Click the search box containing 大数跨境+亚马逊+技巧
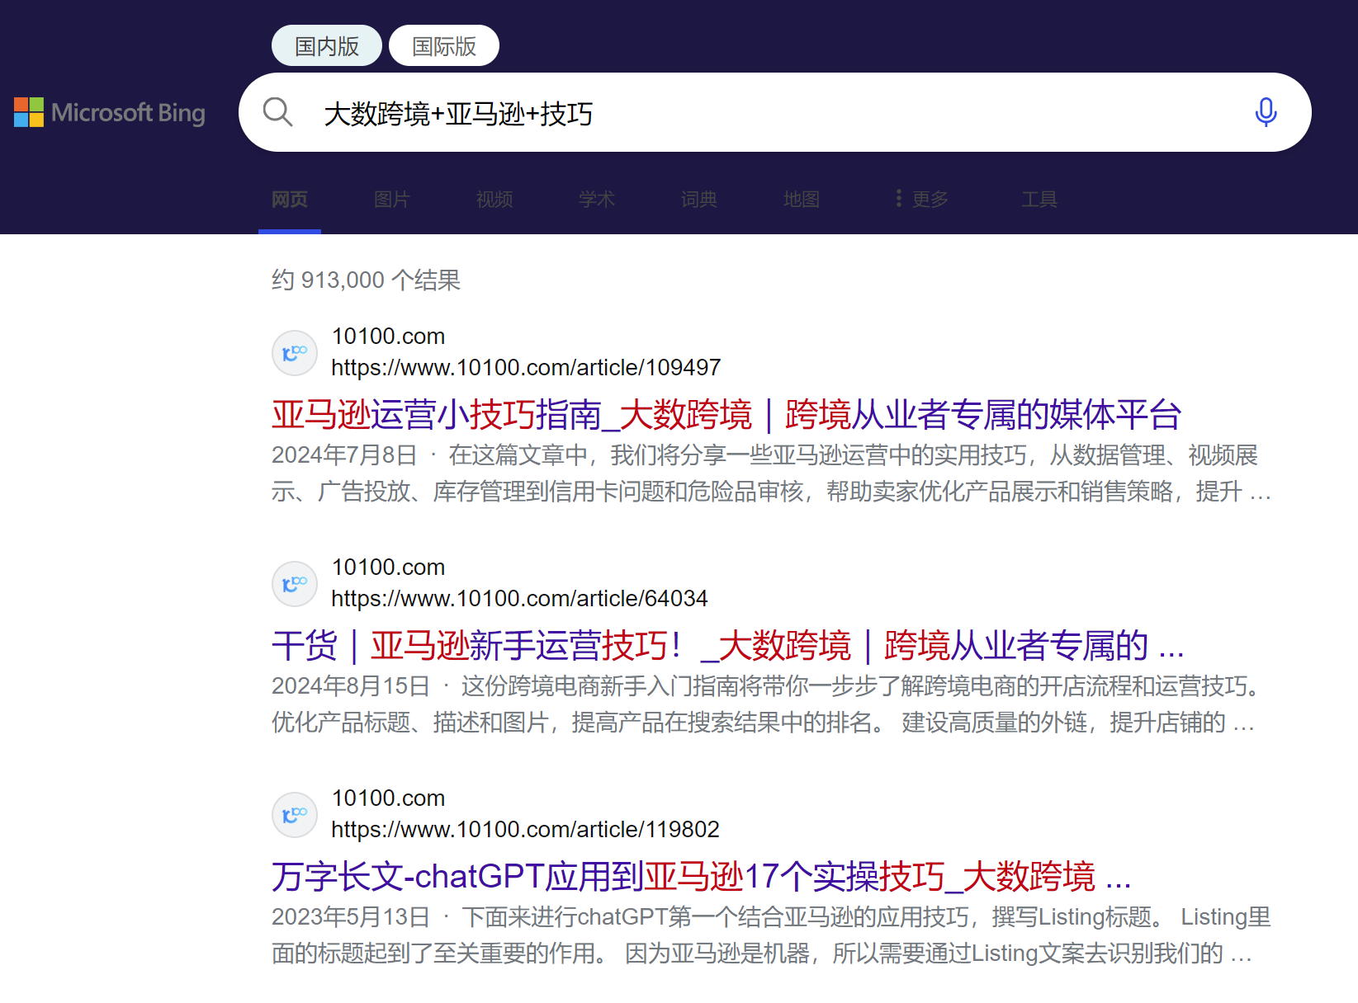 pos(774,112)
